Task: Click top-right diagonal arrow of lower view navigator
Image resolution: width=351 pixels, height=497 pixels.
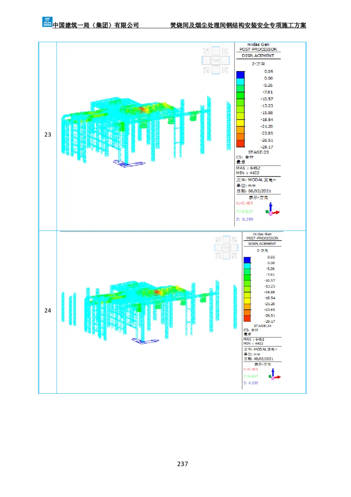Action: (x=235, y=240)
